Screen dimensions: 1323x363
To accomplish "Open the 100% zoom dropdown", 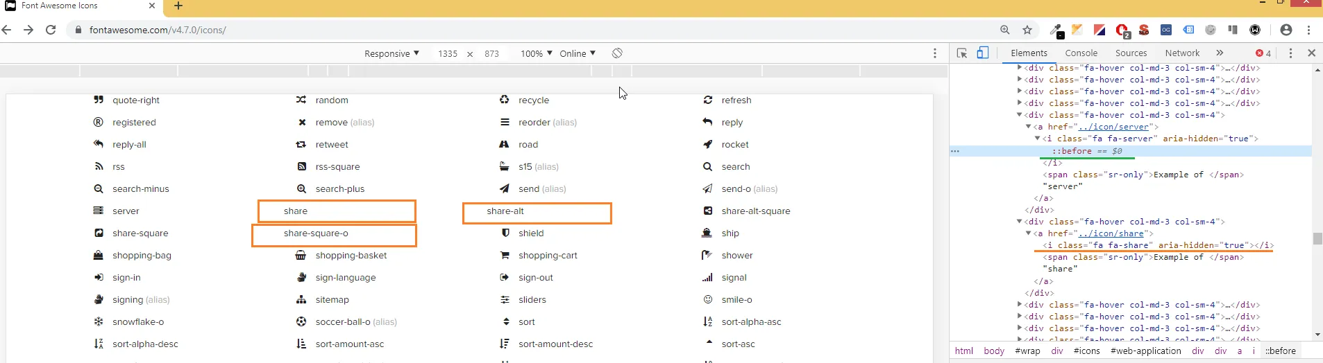I will (x=537, y=53).
